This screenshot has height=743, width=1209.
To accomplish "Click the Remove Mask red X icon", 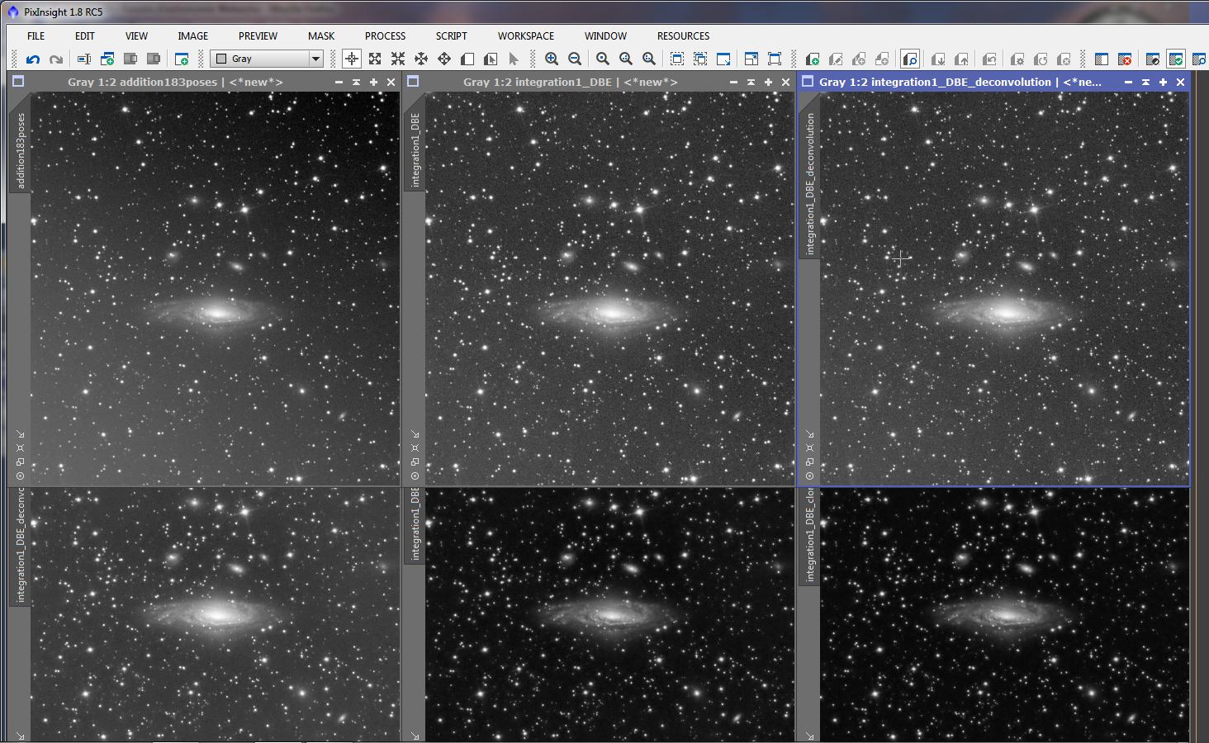I will click(1125, 59).
